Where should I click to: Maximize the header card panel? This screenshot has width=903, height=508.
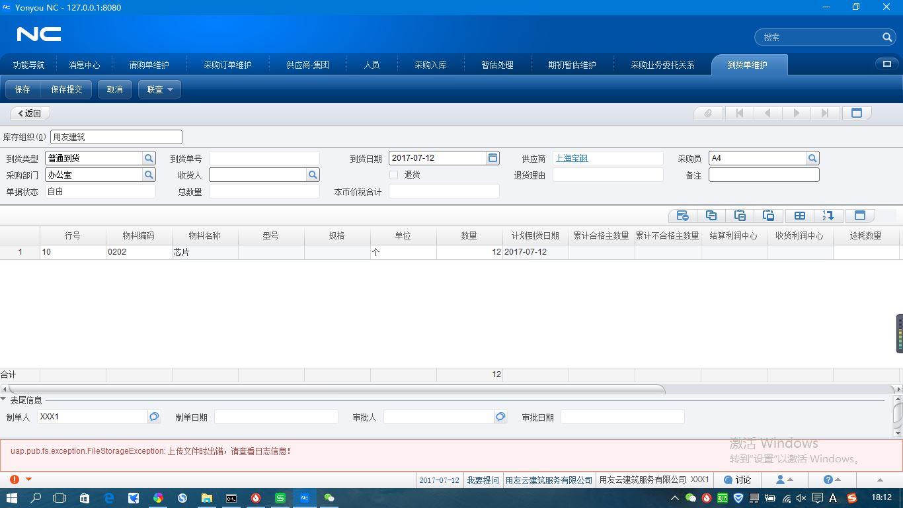(x=857, y=113)
